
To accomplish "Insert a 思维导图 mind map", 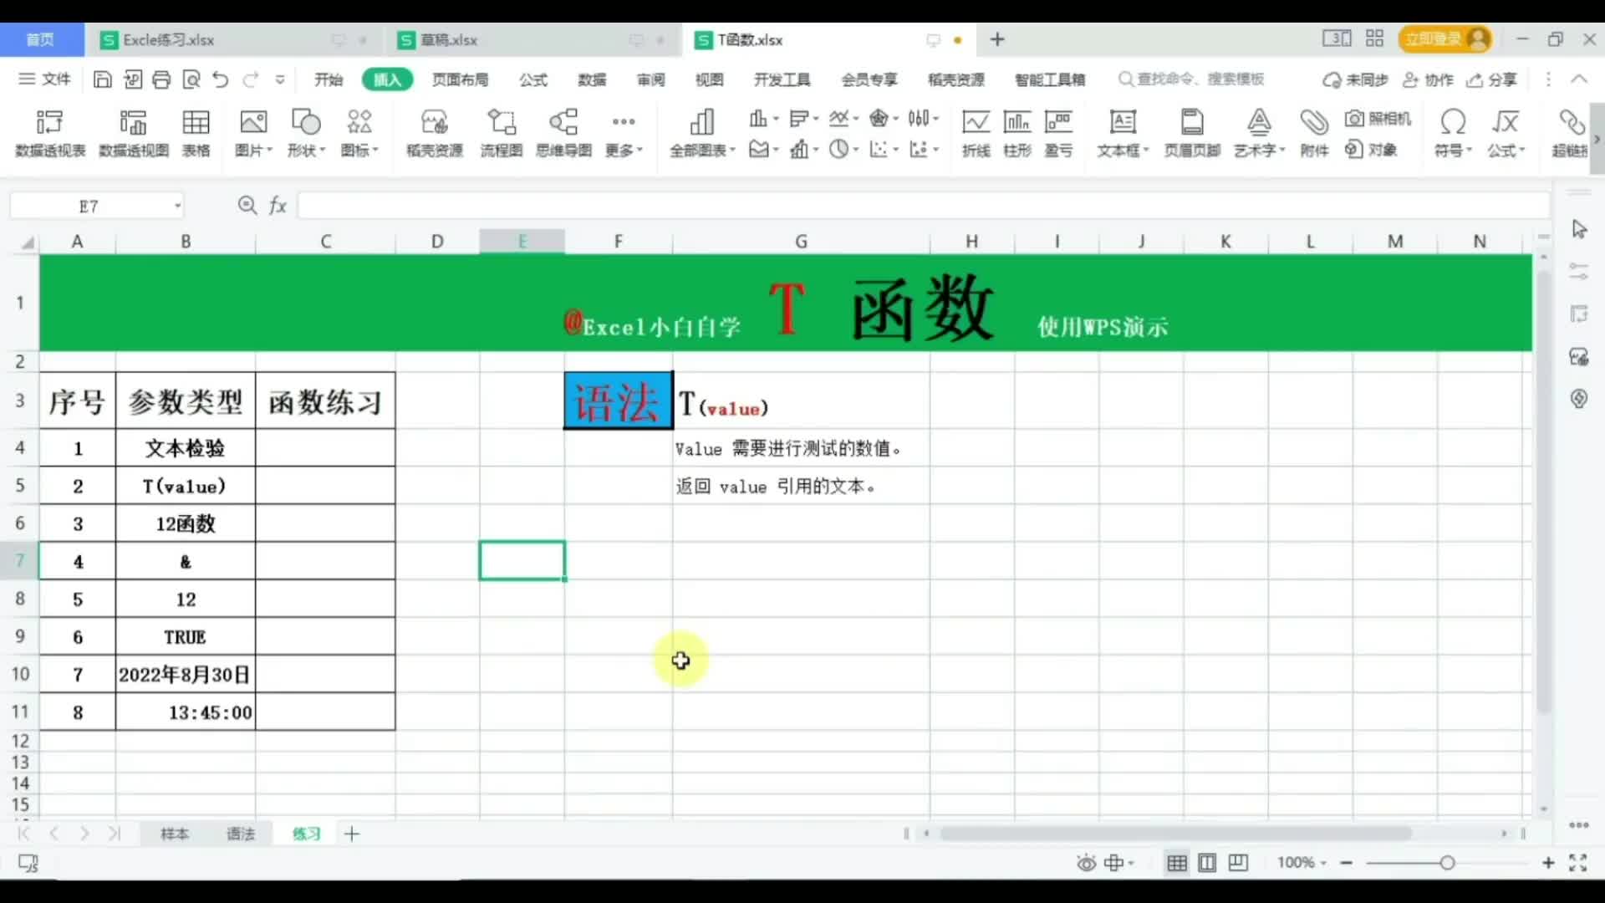I will [563, 132].
